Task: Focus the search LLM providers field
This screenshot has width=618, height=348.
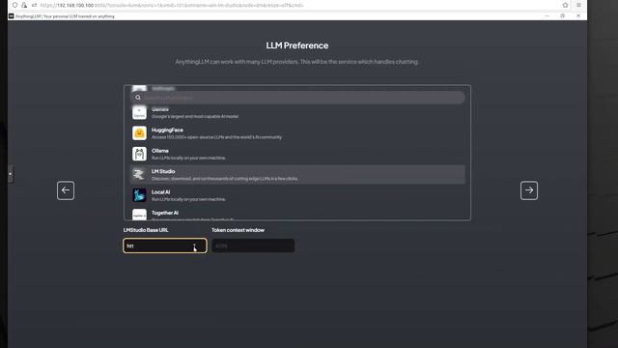Action: 297,98
